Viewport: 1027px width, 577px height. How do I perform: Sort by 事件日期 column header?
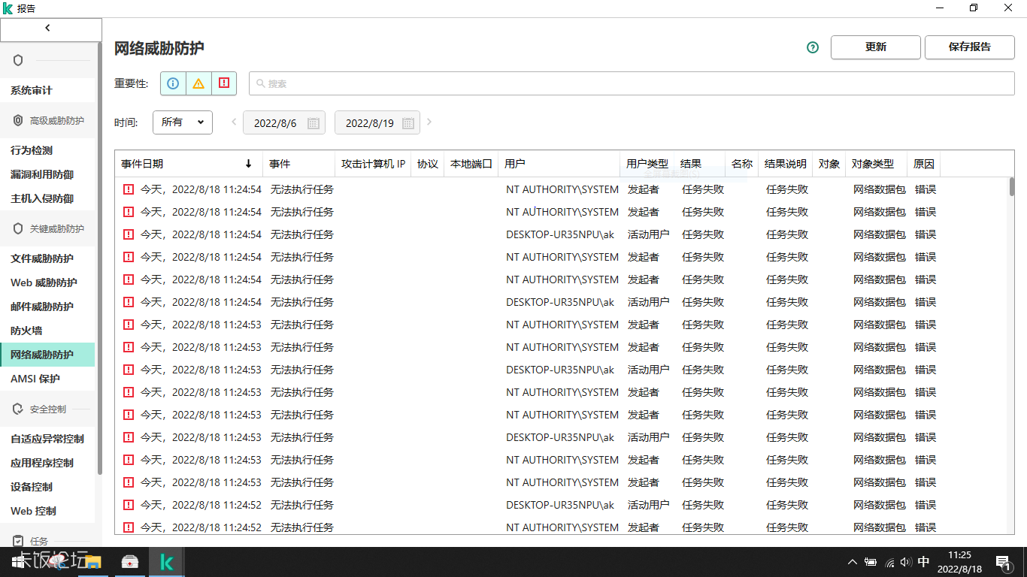coord(189,164)
